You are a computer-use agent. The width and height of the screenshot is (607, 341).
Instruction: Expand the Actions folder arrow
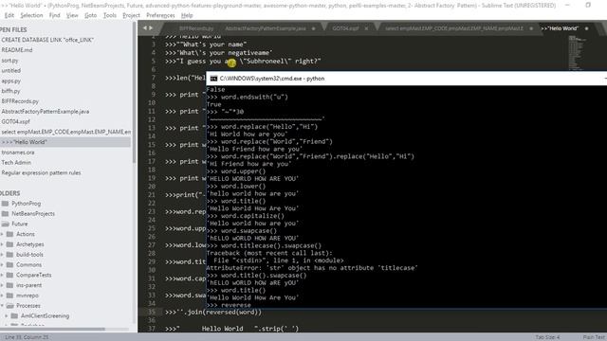coord(2,234)
